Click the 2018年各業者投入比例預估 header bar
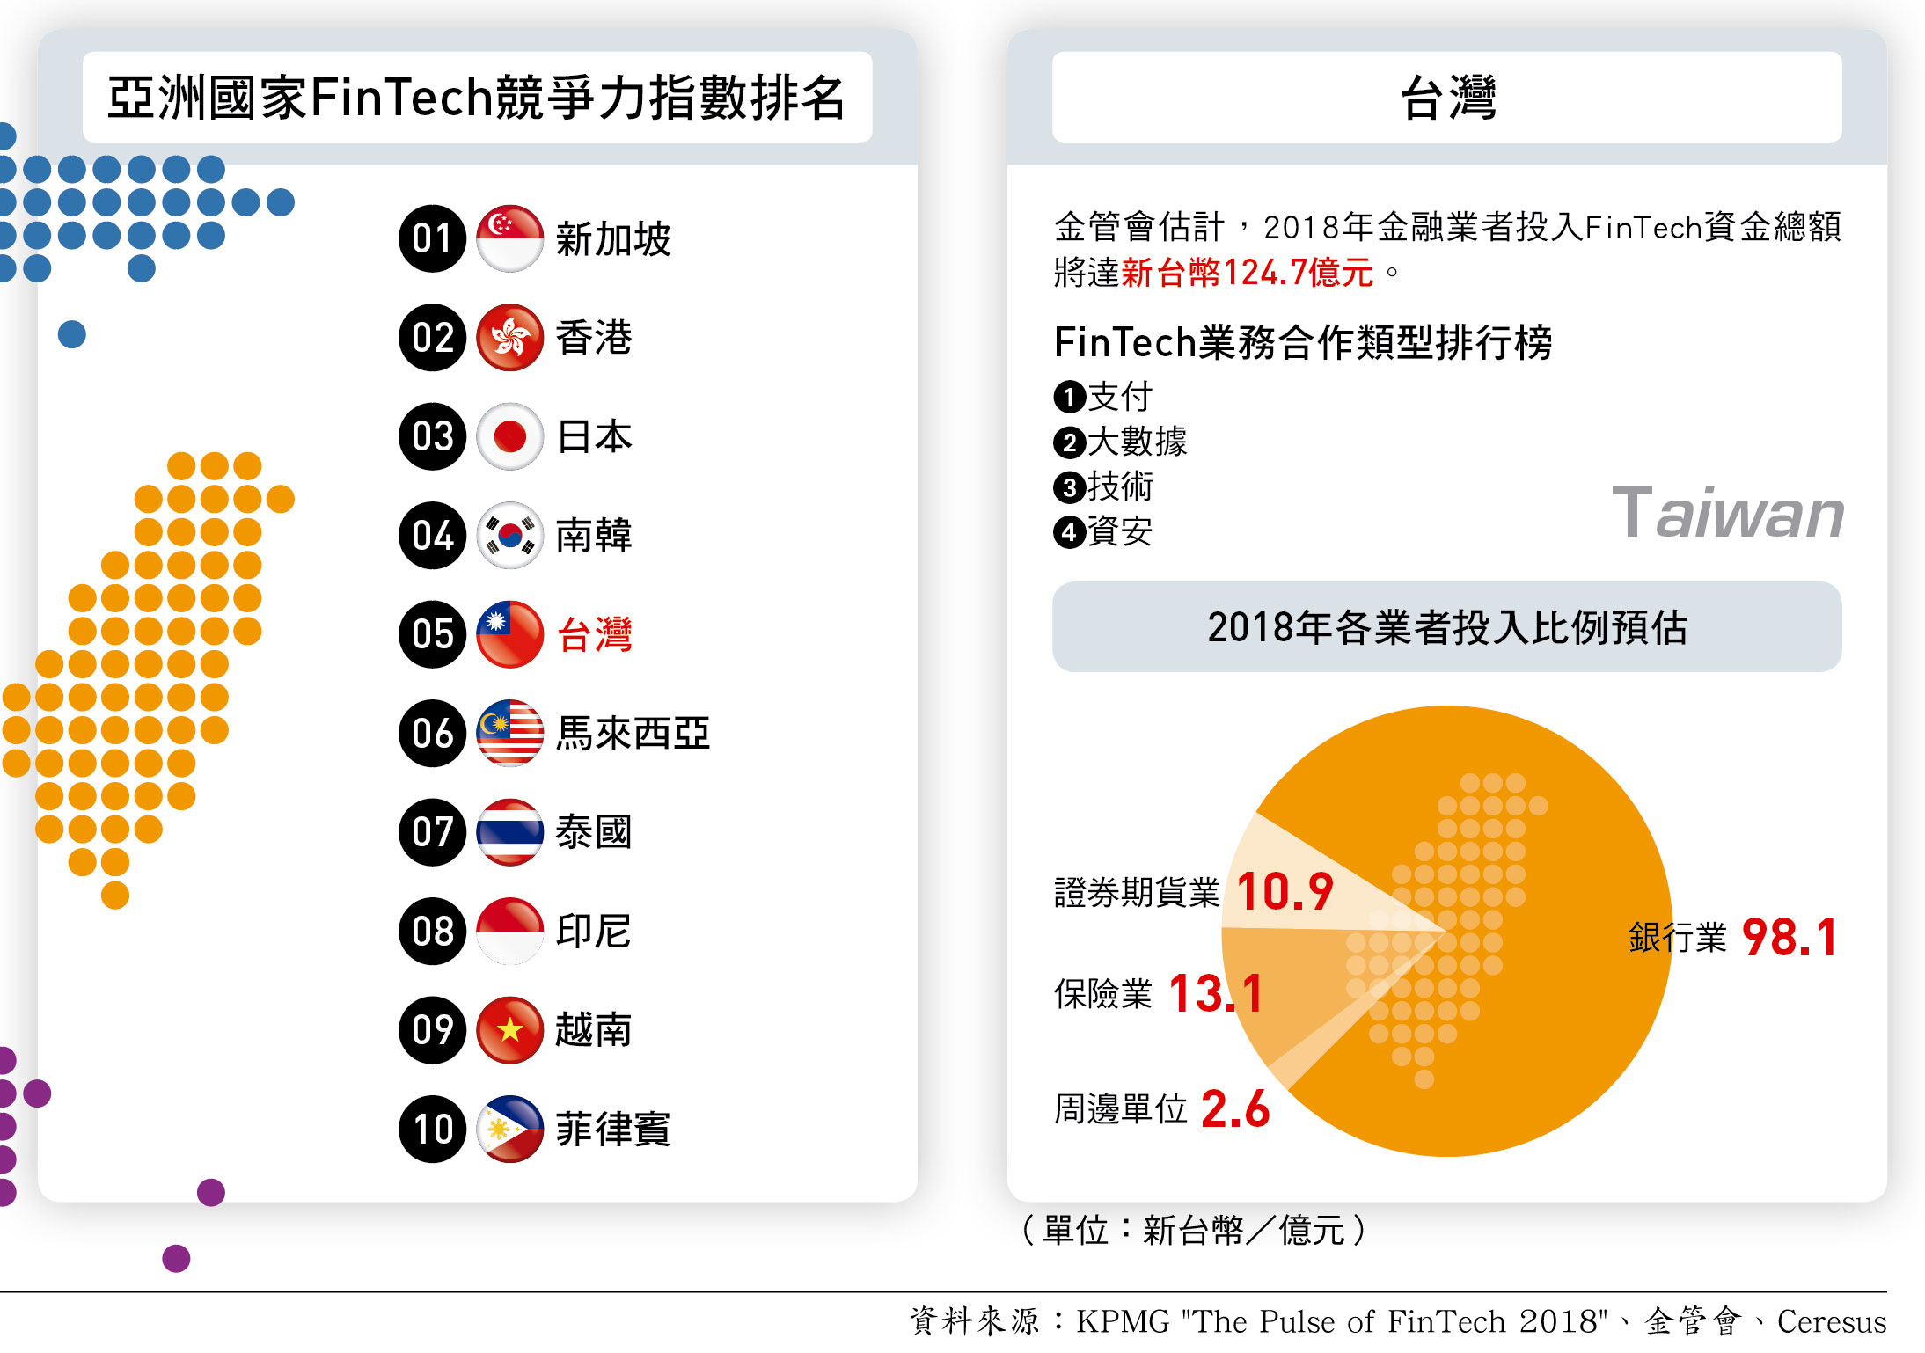 pyautogui.click(x=1447, y=627)
